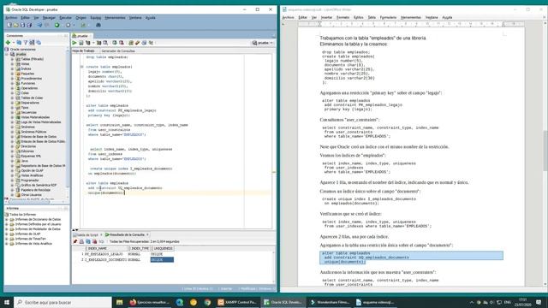Select the Papelera de Reciclaje tree item
The height and width of the screenshot is (308, 548).
pos(35,190)
